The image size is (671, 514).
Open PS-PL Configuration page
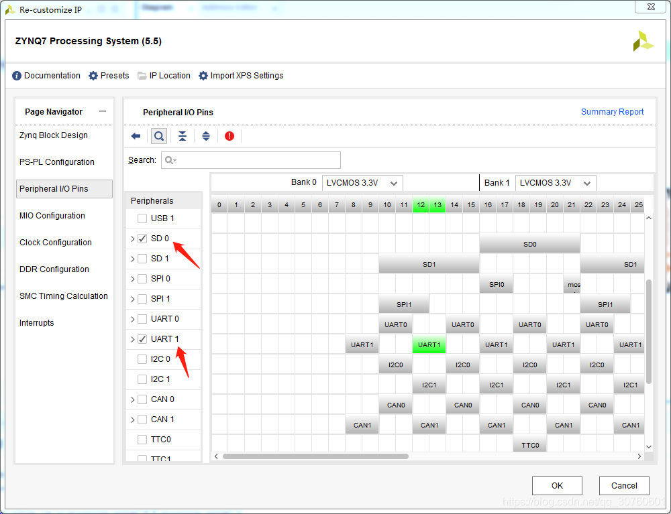[57, 162]
